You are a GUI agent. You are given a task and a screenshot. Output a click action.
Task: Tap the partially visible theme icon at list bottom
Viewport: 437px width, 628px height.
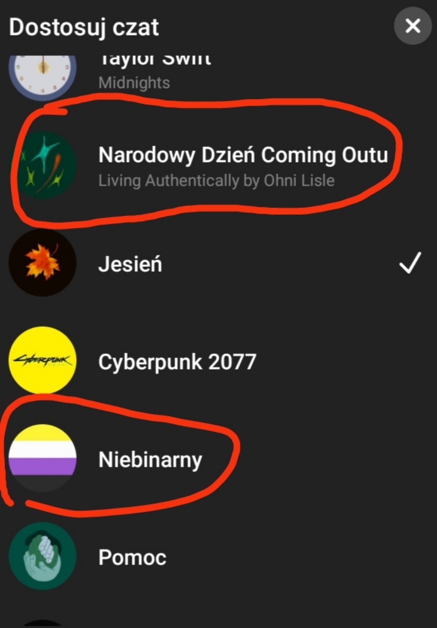[x=42, y=623]
